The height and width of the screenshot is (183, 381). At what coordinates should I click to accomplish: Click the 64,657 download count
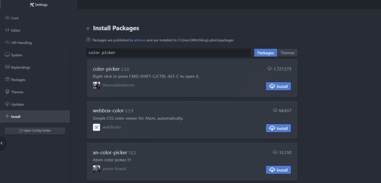[285, 111]
